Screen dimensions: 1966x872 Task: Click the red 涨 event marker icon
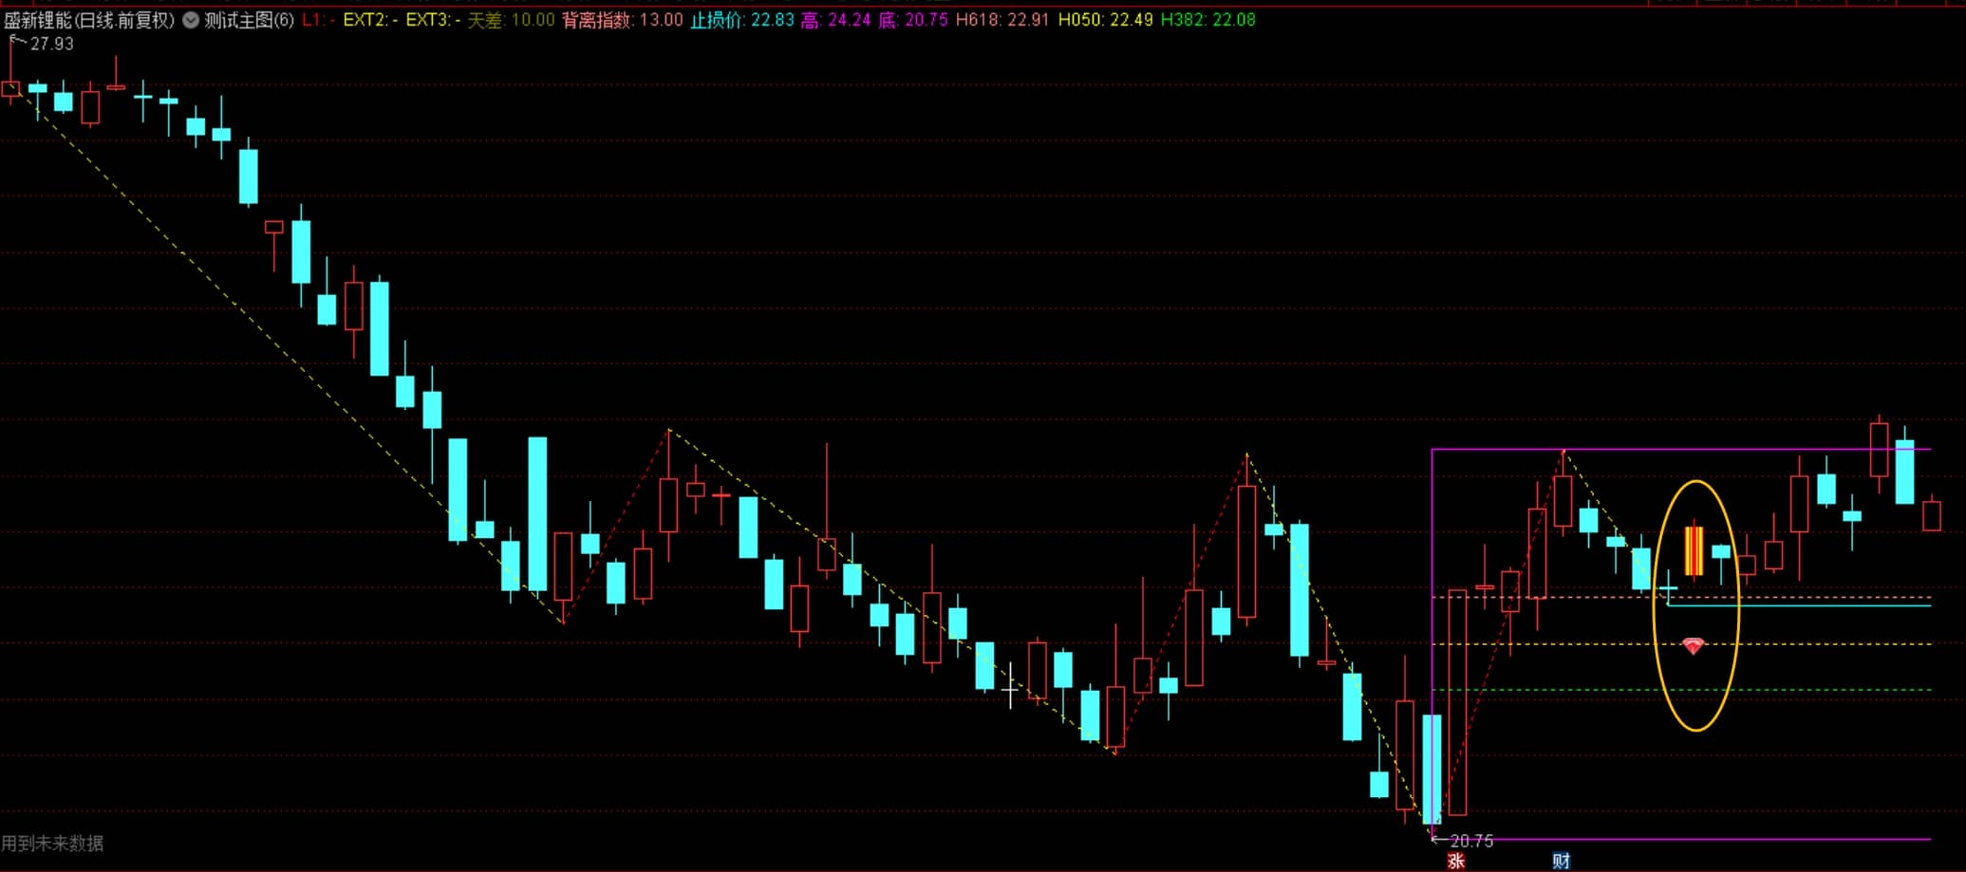tap(1455, 861)
